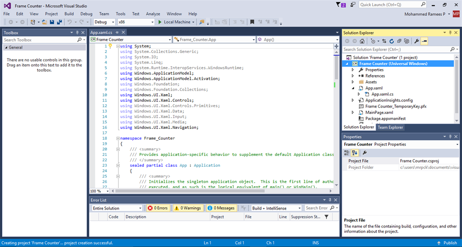The height and width of the screenshot is (247, 462).
Task: Expand the References node in tree
Action: point(353,76)
